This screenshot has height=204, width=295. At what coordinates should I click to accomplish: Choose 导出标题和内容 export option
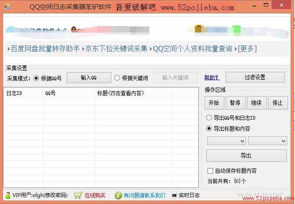[209, 129]
